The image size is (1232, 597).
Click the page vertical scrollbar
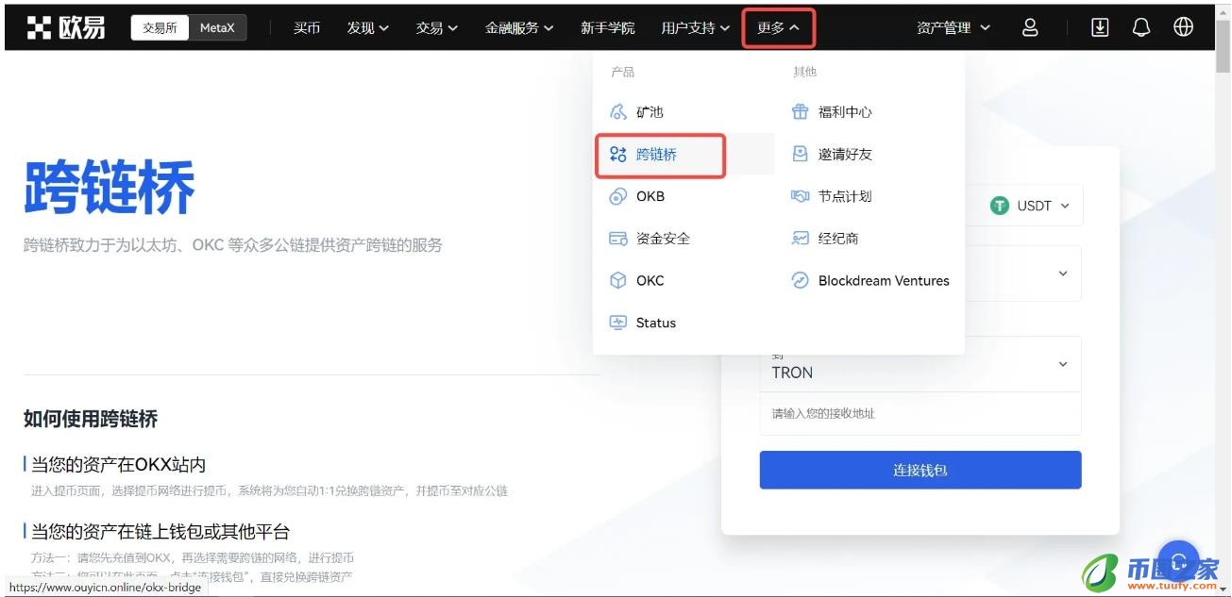pos(1223,283)
